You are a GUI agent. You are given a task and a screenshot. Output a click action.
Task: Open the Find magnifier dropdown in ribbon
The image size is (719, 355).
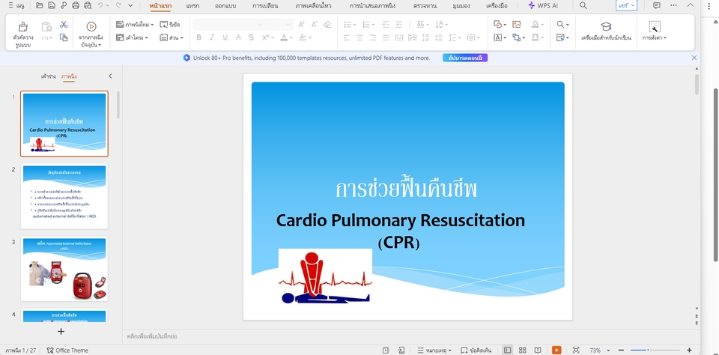(562, 24)
